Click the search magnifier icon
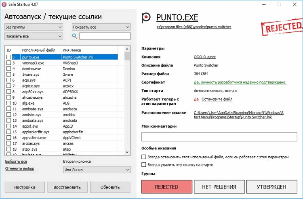 click(x=75, y=36)
